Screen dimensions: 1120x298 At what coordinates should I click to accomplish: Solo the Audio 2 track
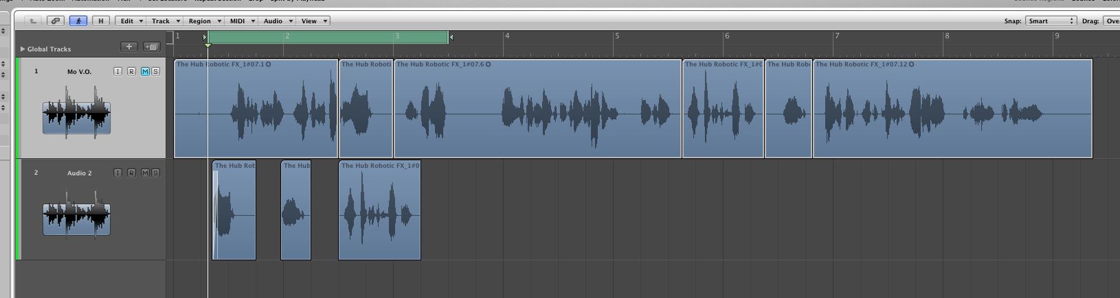[x=155, y=173]
